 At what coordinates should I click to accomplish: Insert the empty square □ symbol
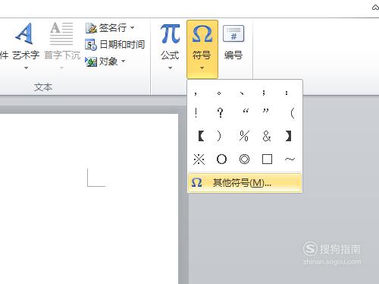click(267, 159)
